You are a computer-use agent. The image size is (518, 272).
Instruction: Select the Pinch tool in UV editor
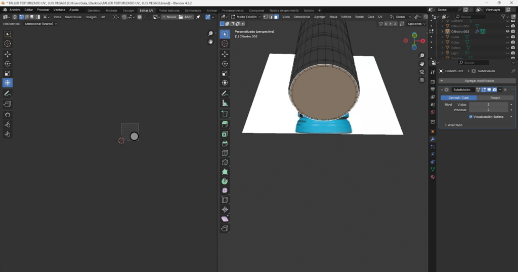click(7, 134)
